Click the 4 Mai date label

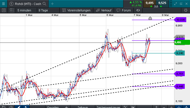tap(55, 15)
